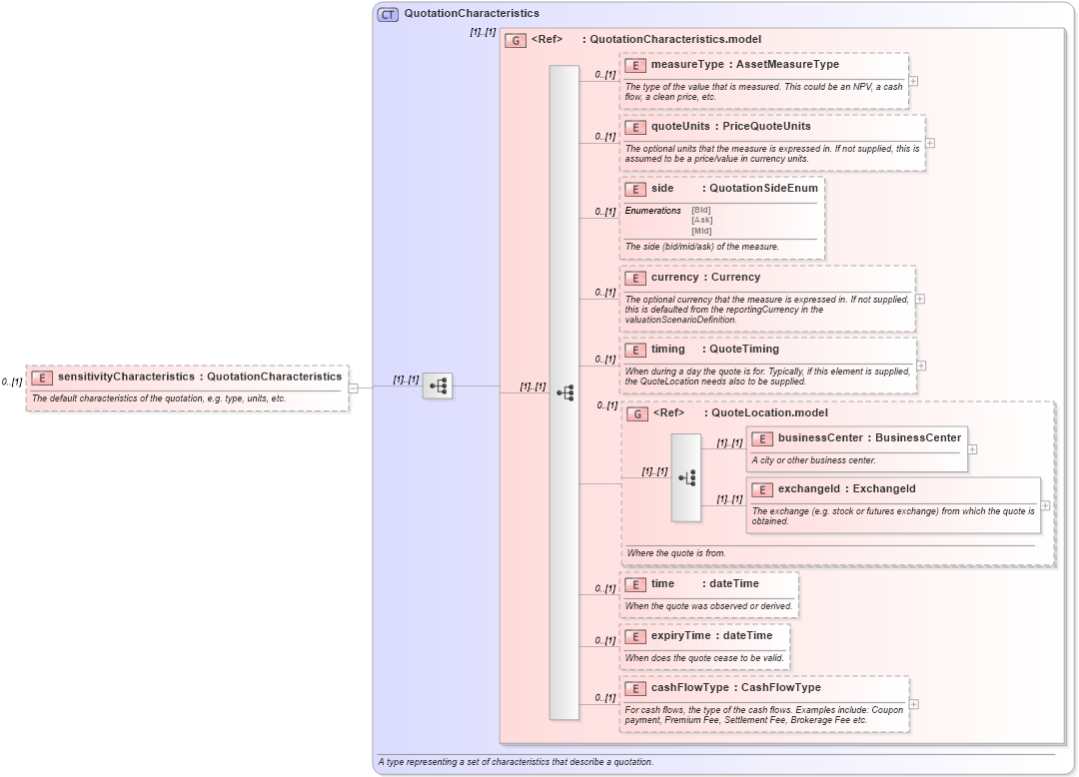Click 'Where the quote is from.' description

[675, 553]
